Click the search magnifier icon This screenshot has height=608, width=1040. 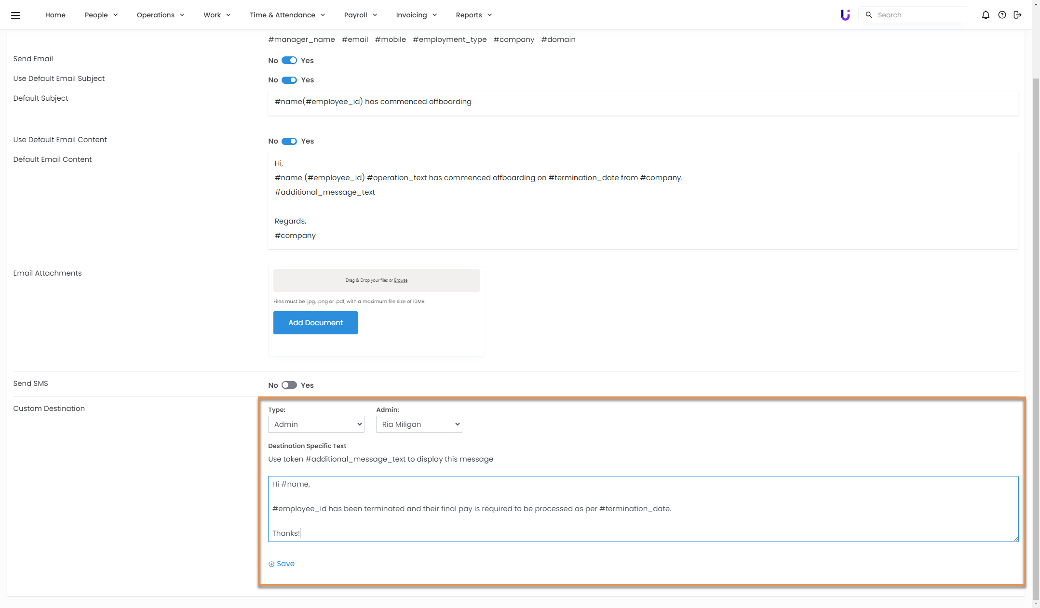869,15
